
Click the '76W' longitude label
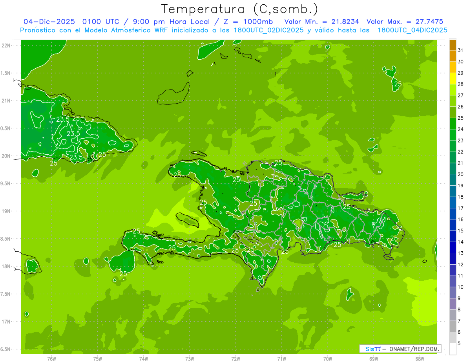[x=51, y=359]
